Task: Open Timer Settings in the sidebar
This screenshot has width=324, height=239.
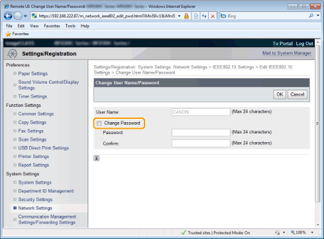Action: tap(32, 96)
